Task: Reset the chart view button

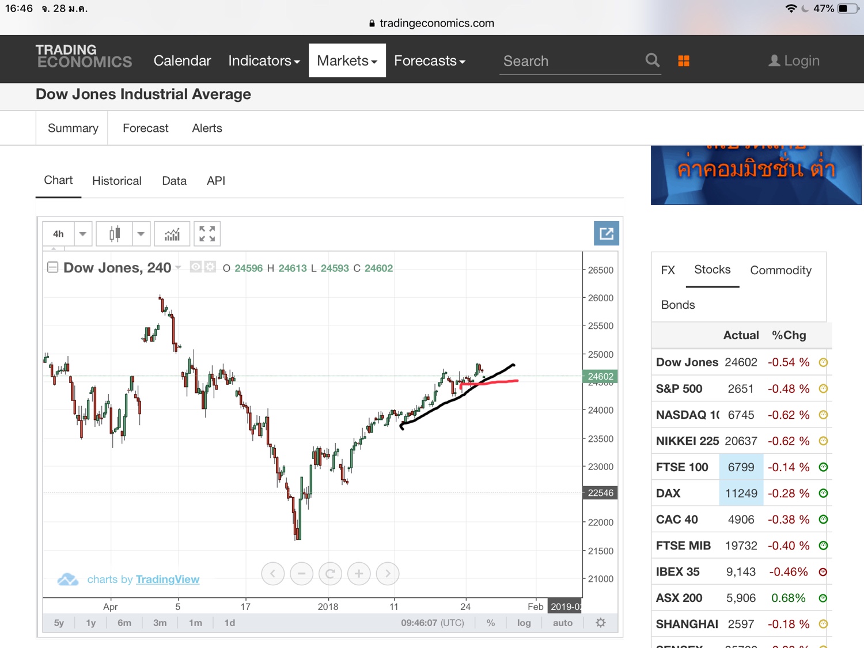Action: [330, 574]
